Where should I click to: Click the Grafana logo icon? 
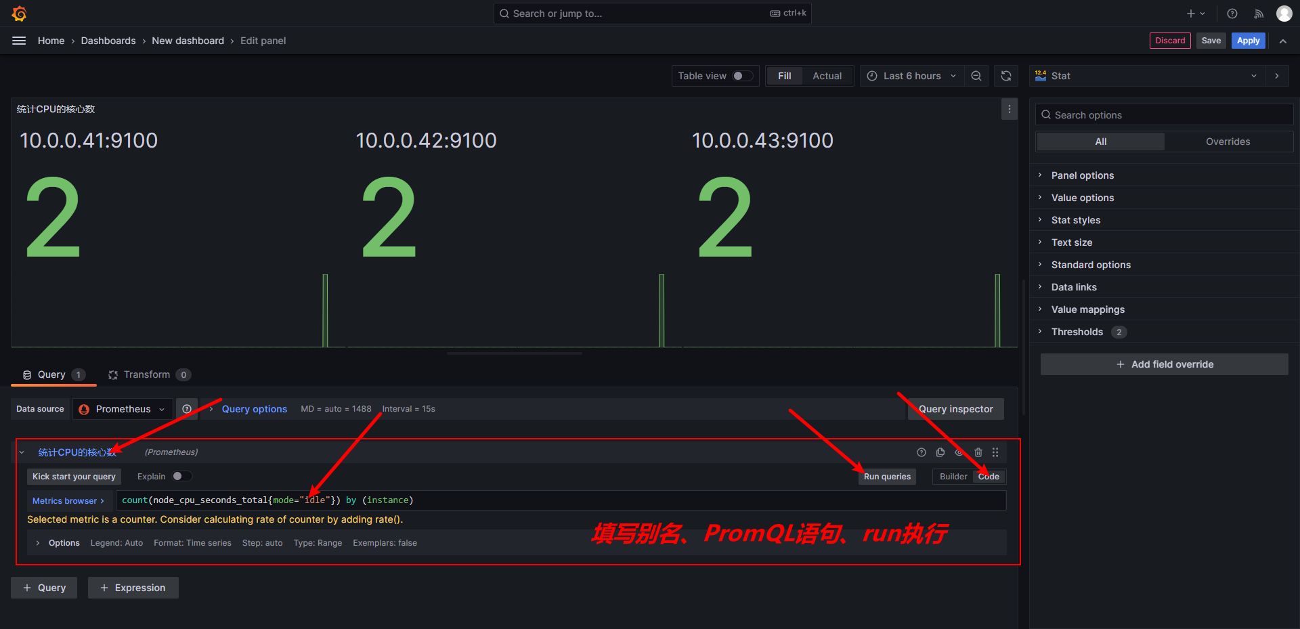pyautogui.click(x=20, y=14)
